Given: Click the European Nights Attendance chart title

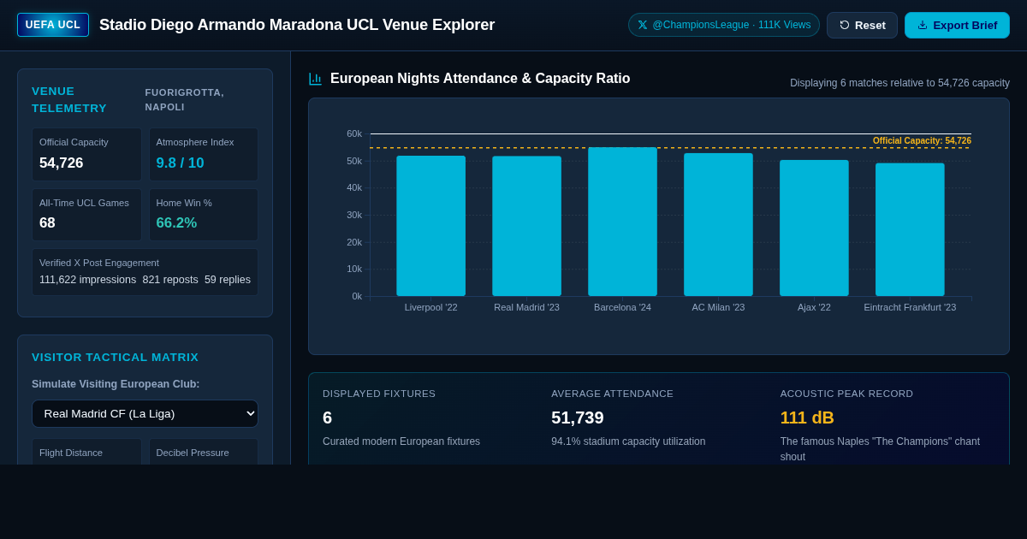Looking at the screenshot, I should pos(480,79).
